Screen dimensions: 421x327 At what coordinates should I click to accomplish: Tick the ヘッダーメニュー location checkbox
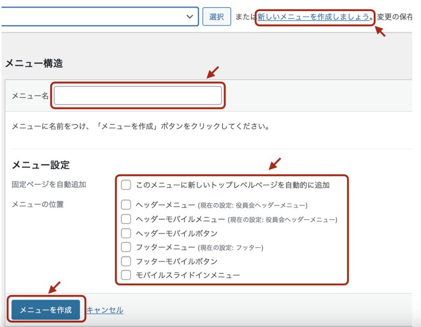pyautogui.click(x=126, y=205)
